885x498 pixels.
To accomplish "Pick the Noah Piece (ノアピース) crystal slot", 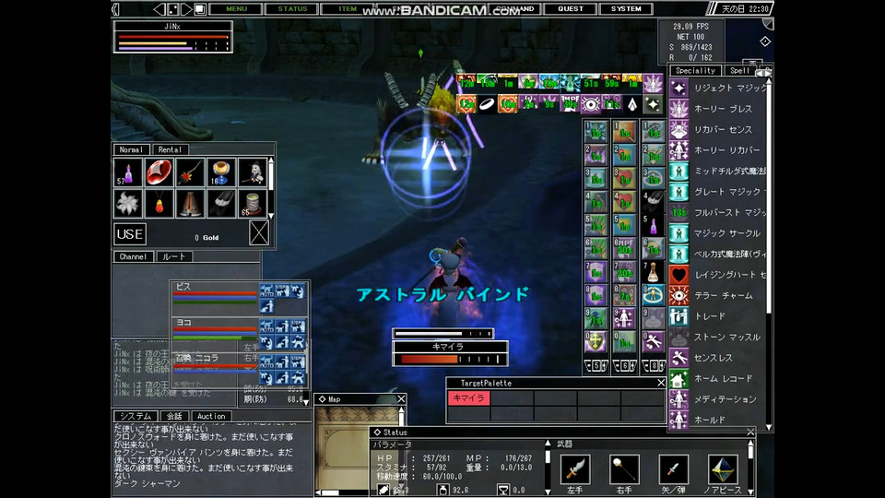I will [723, 469].
